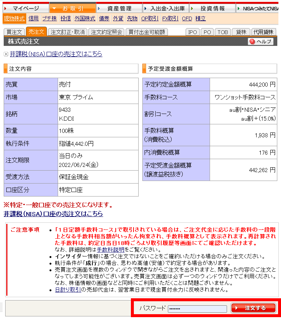281x319 pixels.
Task: Open the 資産管理 main tab
Action: point(119,9)
